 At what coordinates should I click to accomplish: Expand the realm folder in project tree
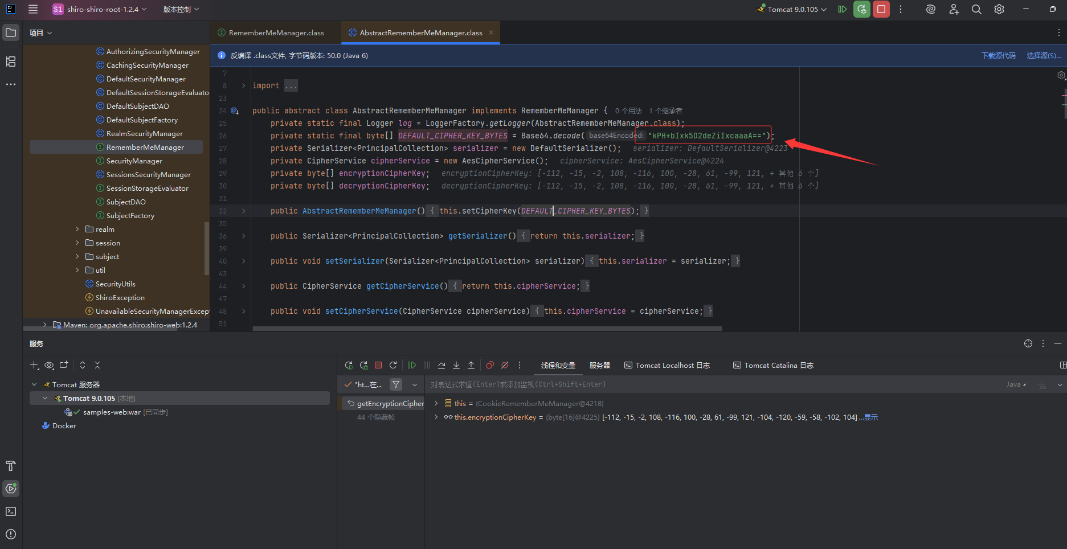point(77,229)
